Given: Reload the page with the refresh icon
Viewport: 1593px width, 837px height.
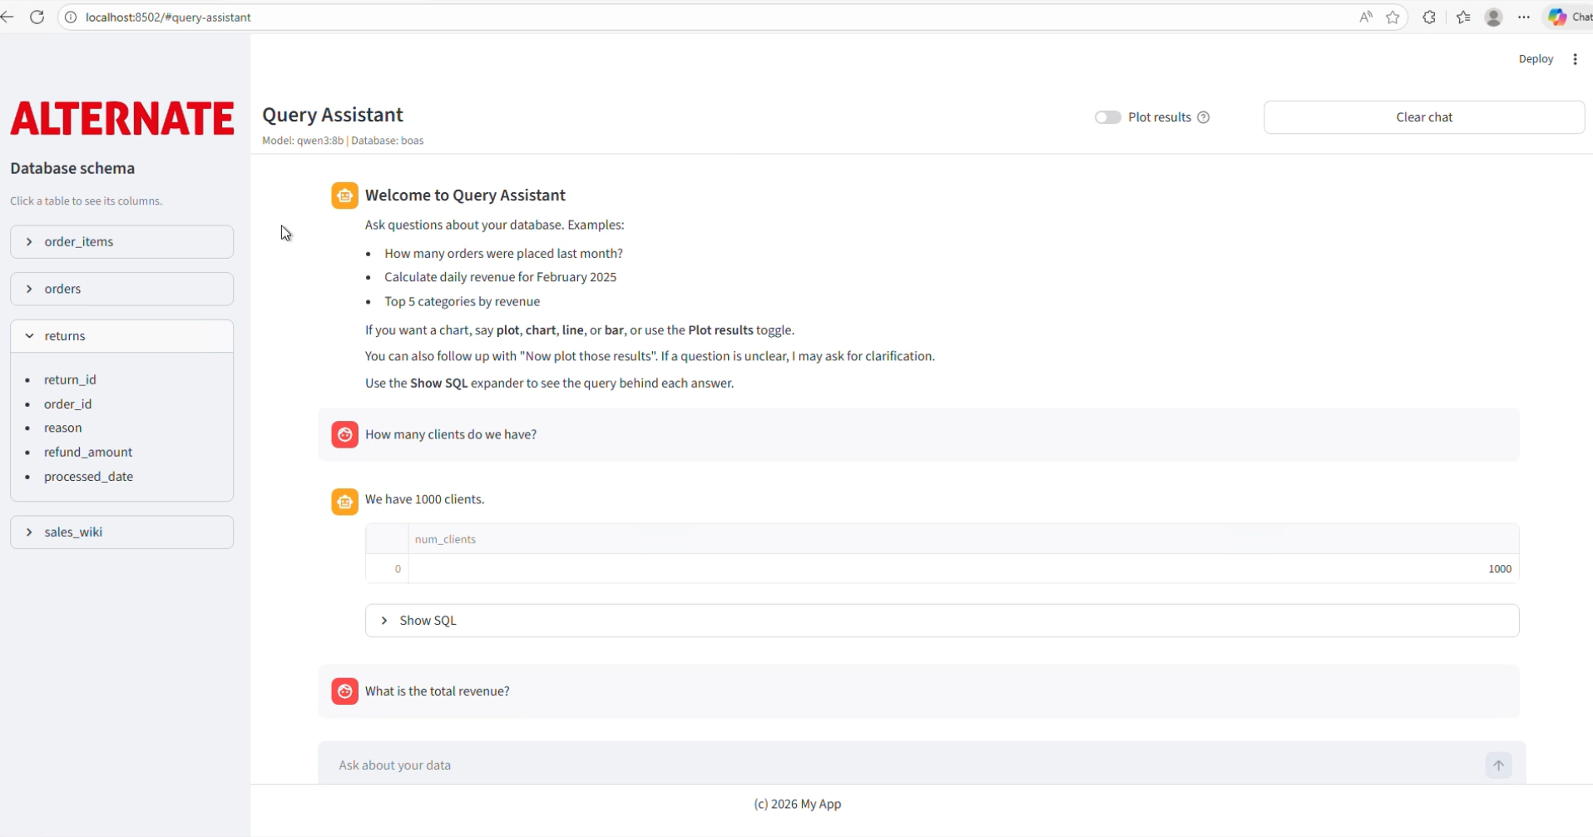Looking at the screenshot, I should (37, 17).
